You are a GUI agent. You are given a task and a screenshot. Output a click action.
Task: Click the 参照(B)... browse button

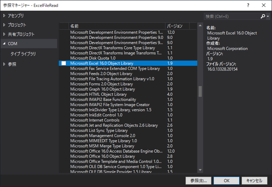point(199,181)
